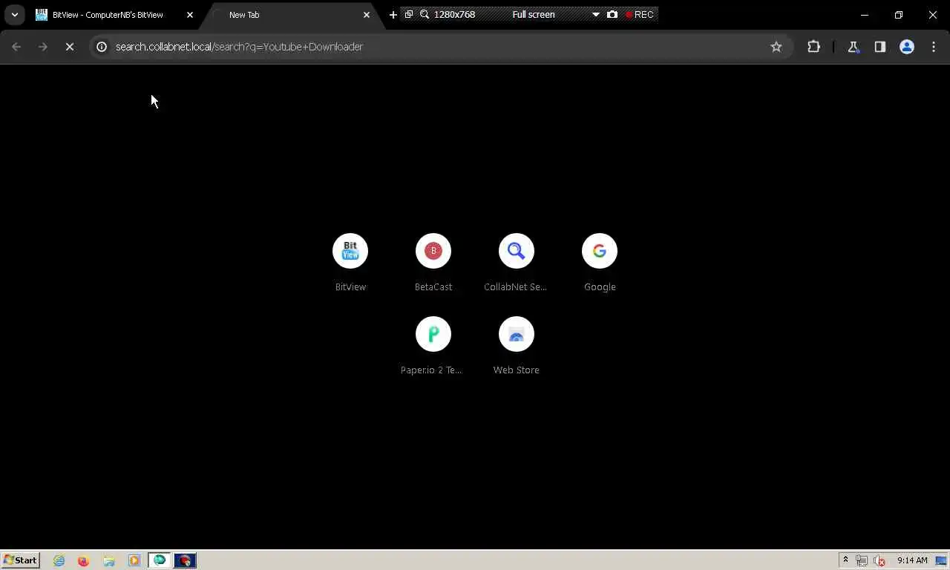The image size is (950, 570).
Task: Open the Google shortcut tile
Action: [x=600, y=263]
